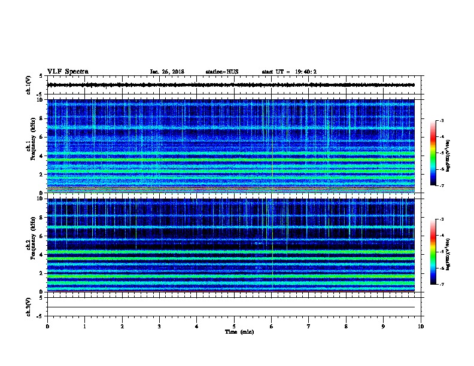Click time axis tick label "5"
This screenshot has height=366, width=474.
tap(234, 327)
